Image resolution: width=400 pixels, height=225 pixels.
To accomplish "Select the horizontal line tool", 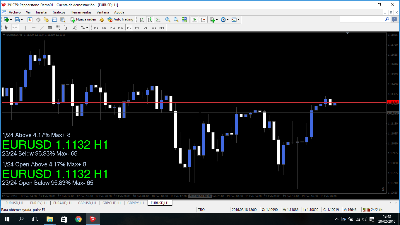I will point(34,28).
